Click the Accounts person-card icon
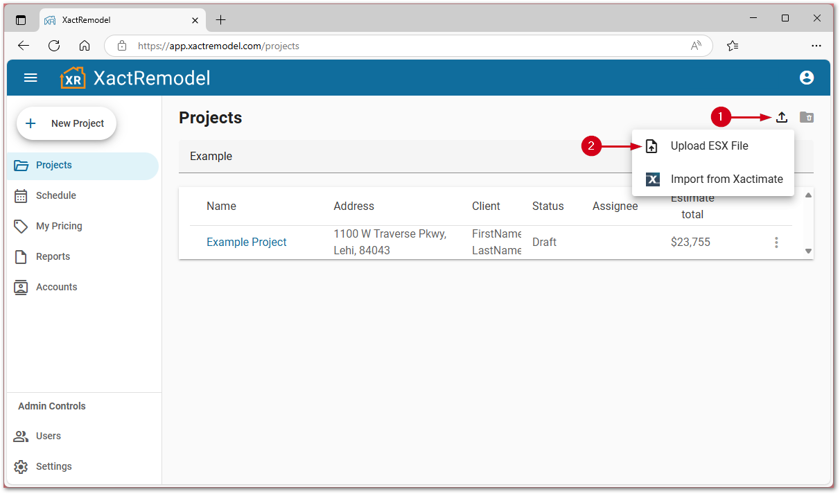Viewport: 840px width, 494px height. coord(21,288)
